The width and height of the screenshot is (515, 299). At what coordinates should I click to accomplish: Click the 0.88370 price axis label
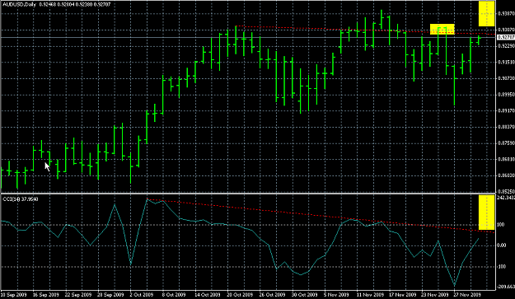tap(506, 127)
